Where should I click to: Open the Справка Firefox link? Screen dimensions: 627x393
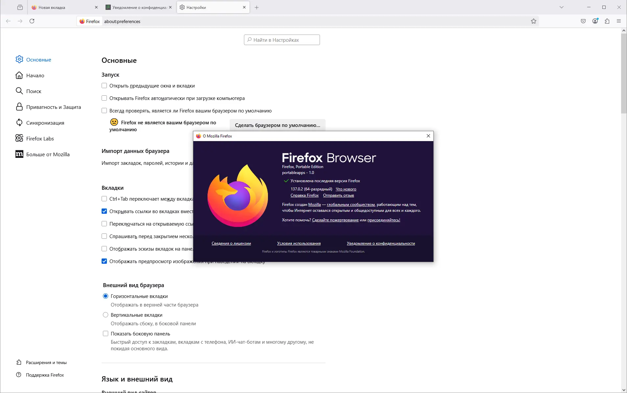pyautogui.click(x=304, y=195)
